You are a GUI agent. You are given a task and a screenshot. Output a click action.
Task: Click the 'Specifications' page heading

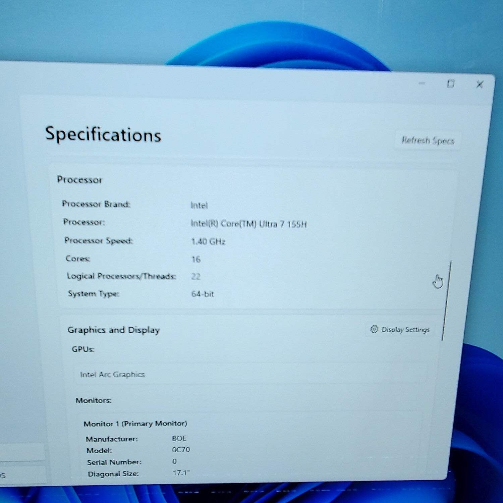pyautogui.click(x=103, y=134)
